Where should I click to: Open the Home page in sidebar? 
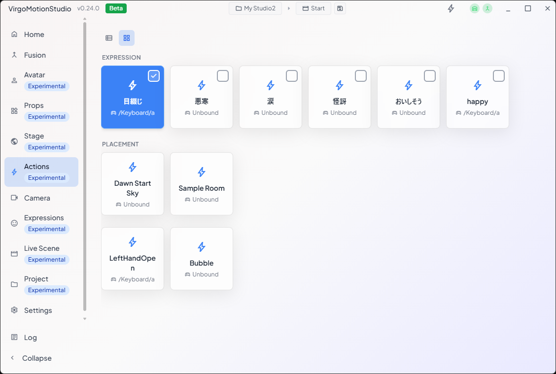[41, 34]
